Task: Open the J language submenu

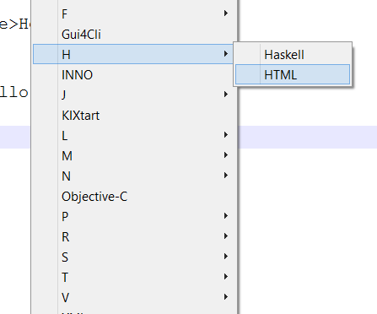Action: pos(134,95)
